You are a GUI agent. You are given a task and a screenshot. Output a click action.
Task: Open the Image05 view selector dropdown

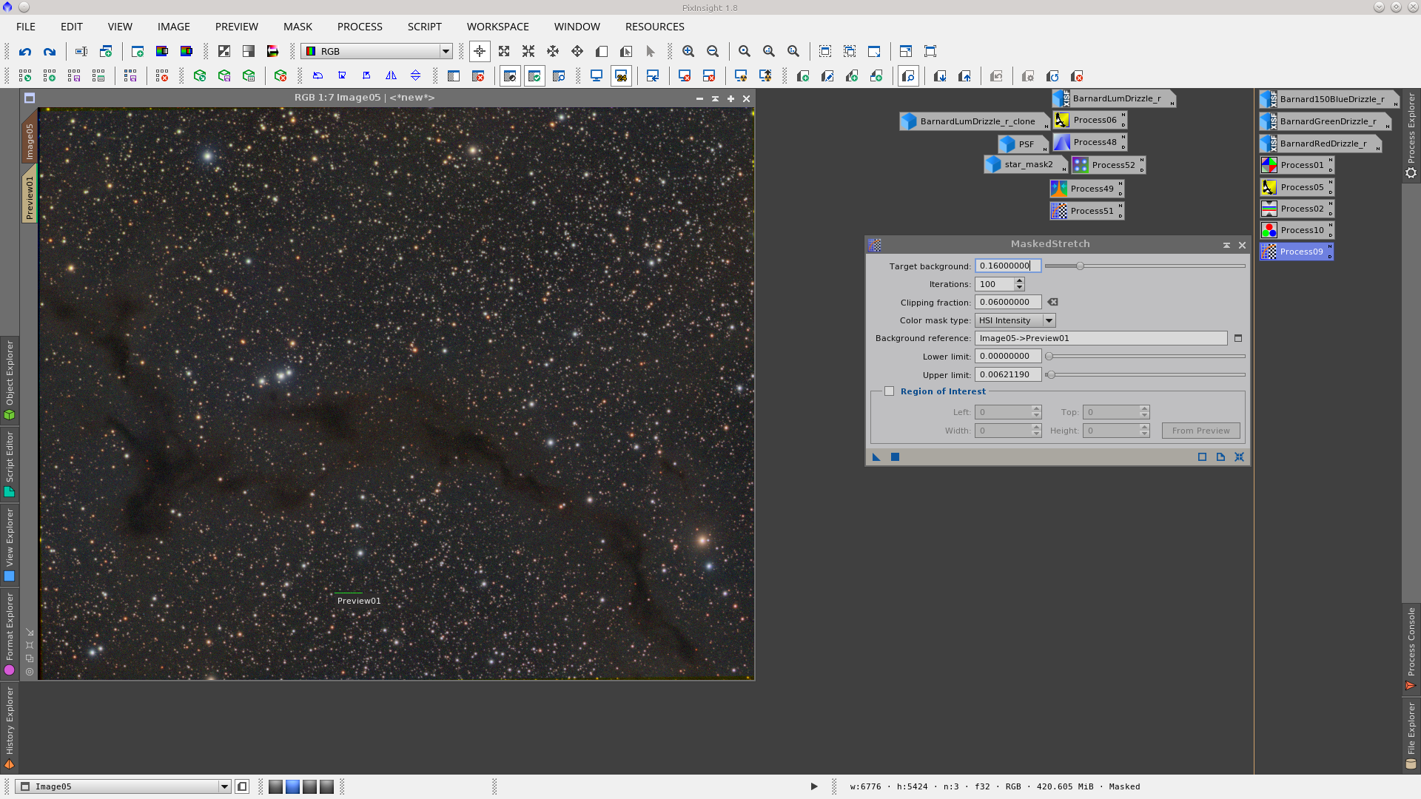(224, 786)
